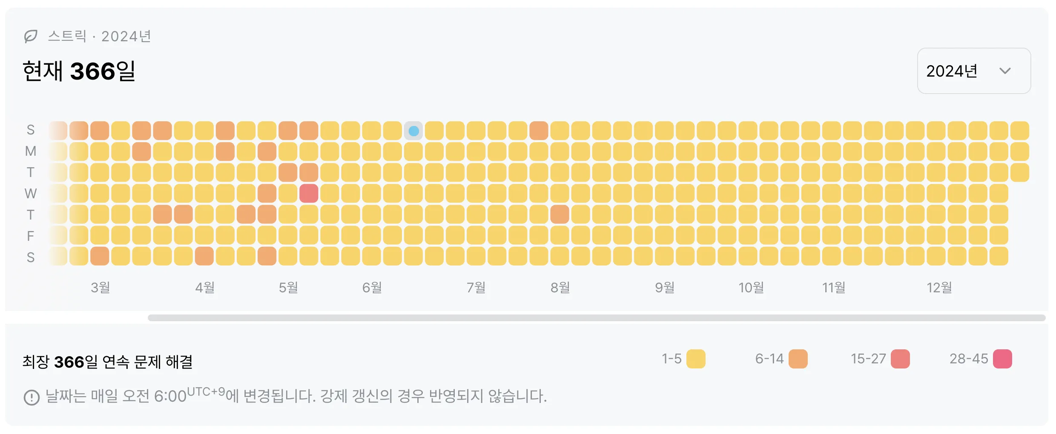Click the orange Thursday cell above 8월
1056x434 pixels.
560,214
